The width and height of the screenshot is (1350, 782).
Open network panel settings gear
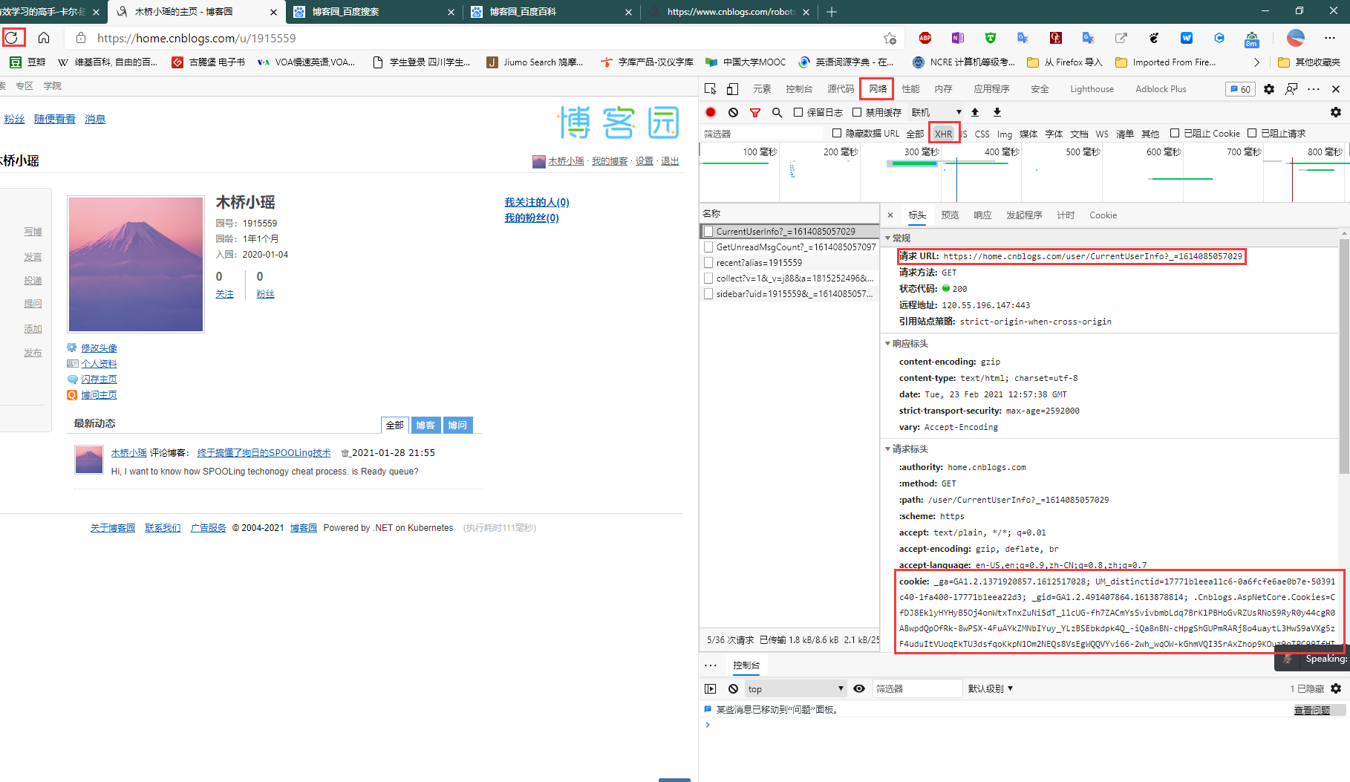pyautogui.click(x=1336, y=112)
